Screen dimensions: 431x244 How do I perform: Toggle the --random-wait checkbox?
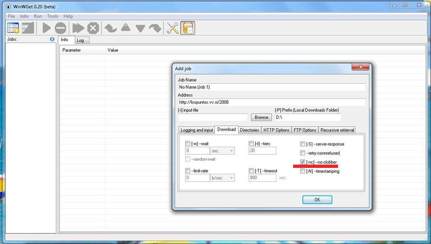188,159
